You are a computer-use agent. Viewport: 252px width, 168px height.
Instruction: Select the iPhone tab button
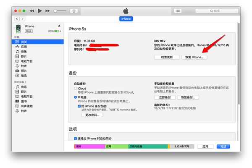pyautogui.click(x=126, y=19)
